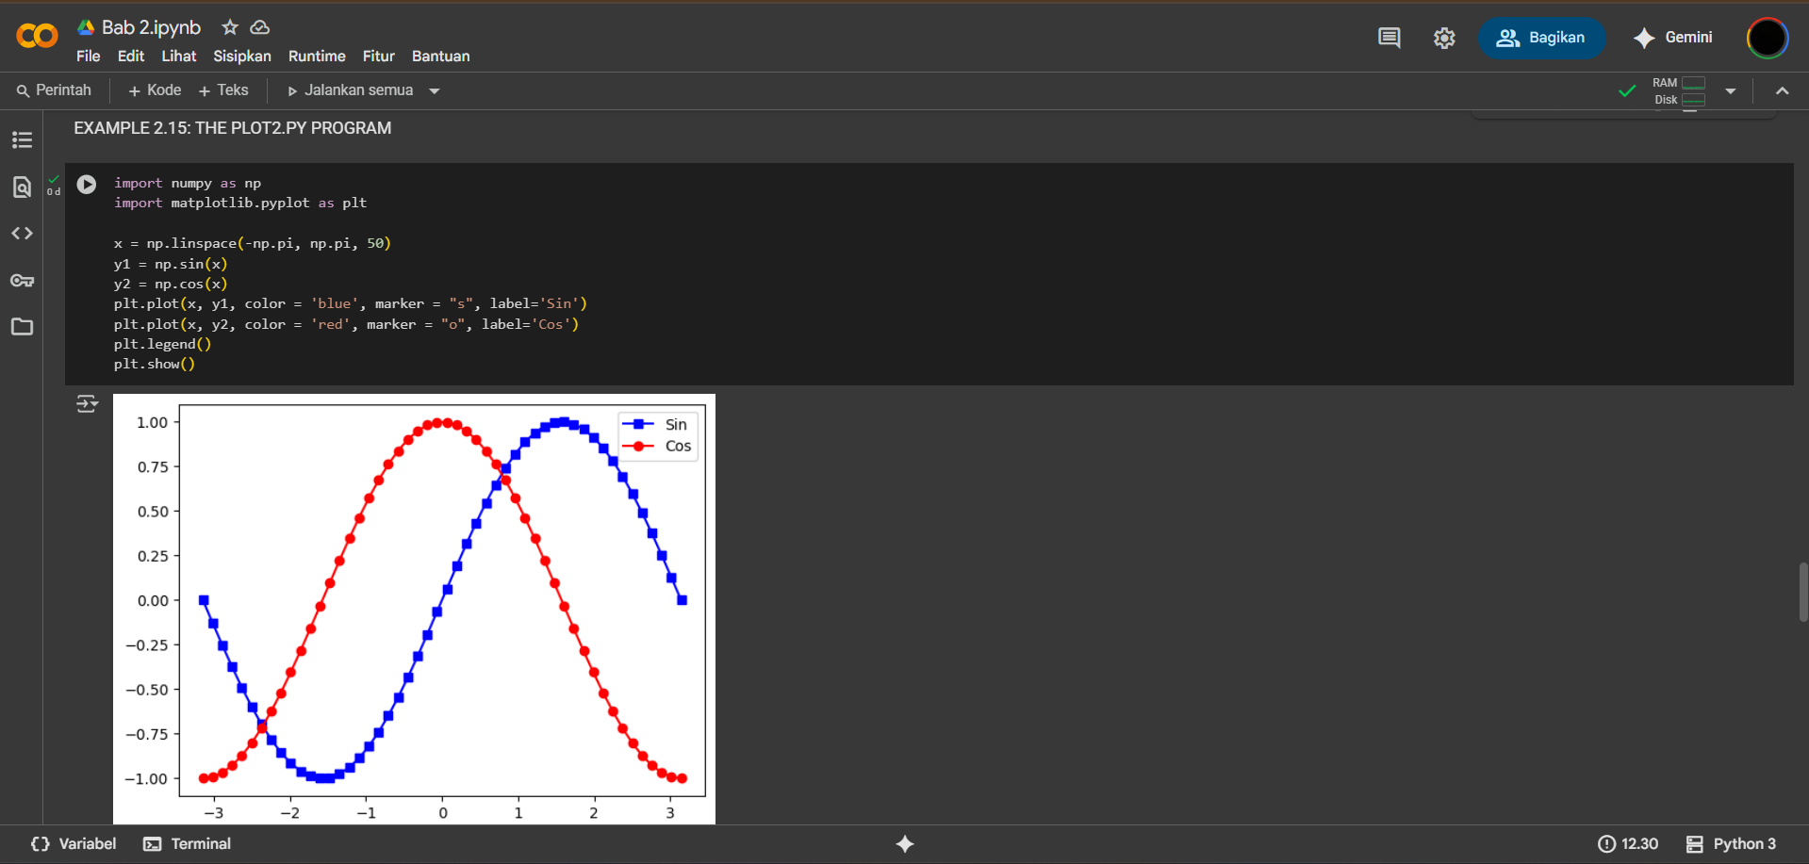Open the comments panel icon
Viewport: 1809px width, 864px height.
point(1389,38)
